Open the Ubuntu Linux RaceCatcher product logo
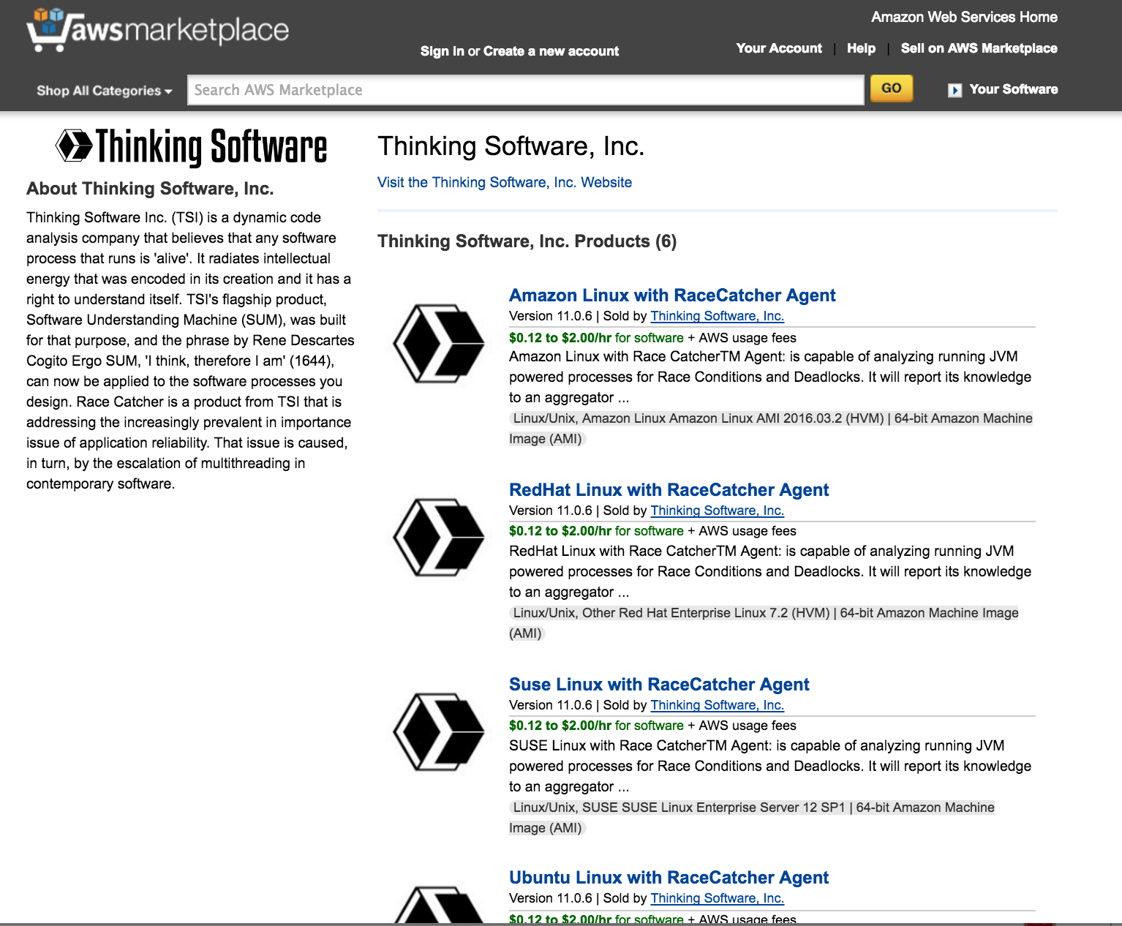The image size is (1122, 926). [439, 906]
